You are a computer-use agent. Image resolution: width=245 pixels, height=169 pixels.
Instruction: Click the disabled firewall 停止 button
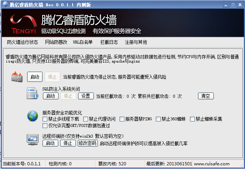coord(52,77)
